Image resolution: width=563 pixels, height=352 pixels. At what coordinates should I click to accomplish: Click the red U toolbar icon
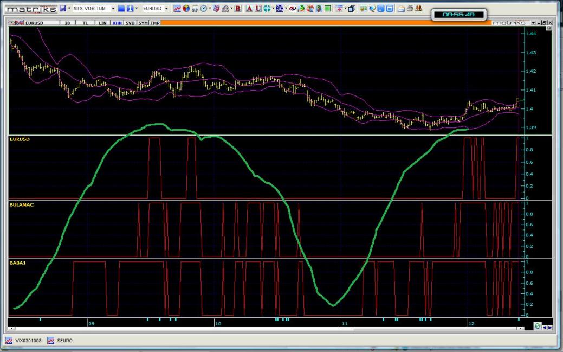[x=258, y=9]
